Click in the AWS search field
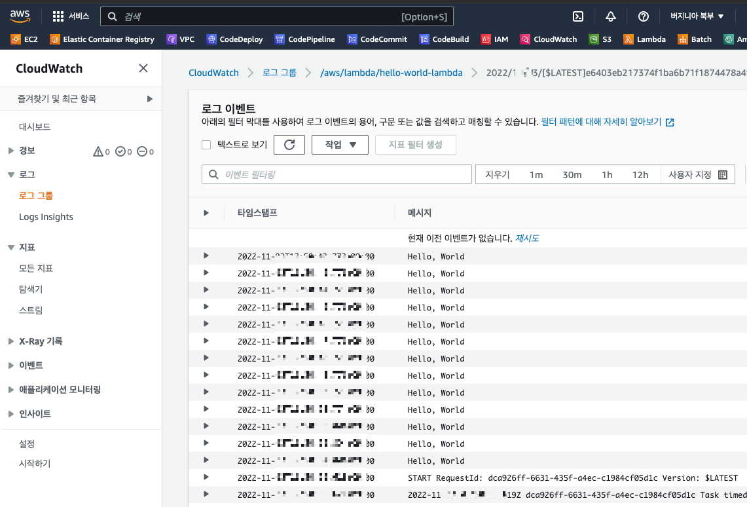Screen dimensions: 747x507 click(277, 16)
